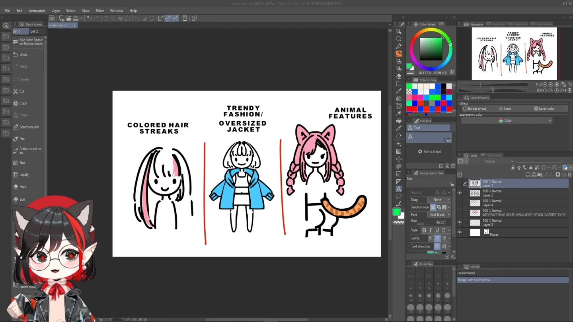
Task: Open Drag dropdown set to None
Action: point(439,200)
